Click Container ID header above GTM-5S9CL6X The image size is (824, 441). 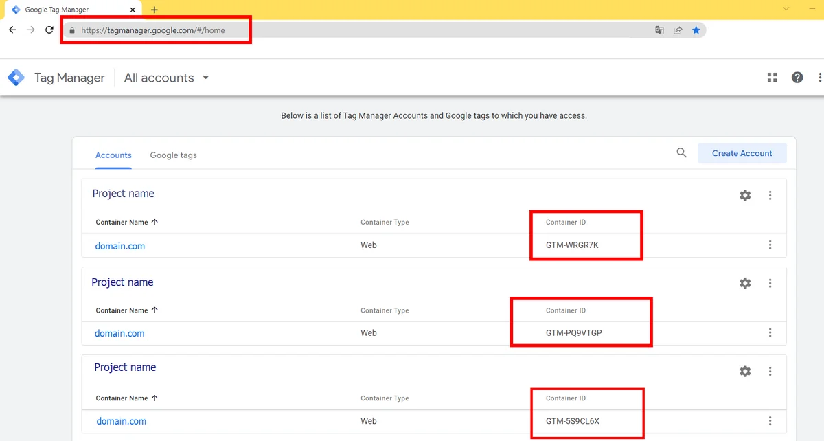(x=566, y=398)
